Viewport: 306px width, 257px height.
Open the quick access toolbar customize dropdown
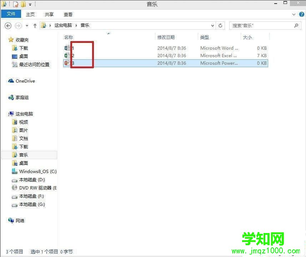coord(30,4)
